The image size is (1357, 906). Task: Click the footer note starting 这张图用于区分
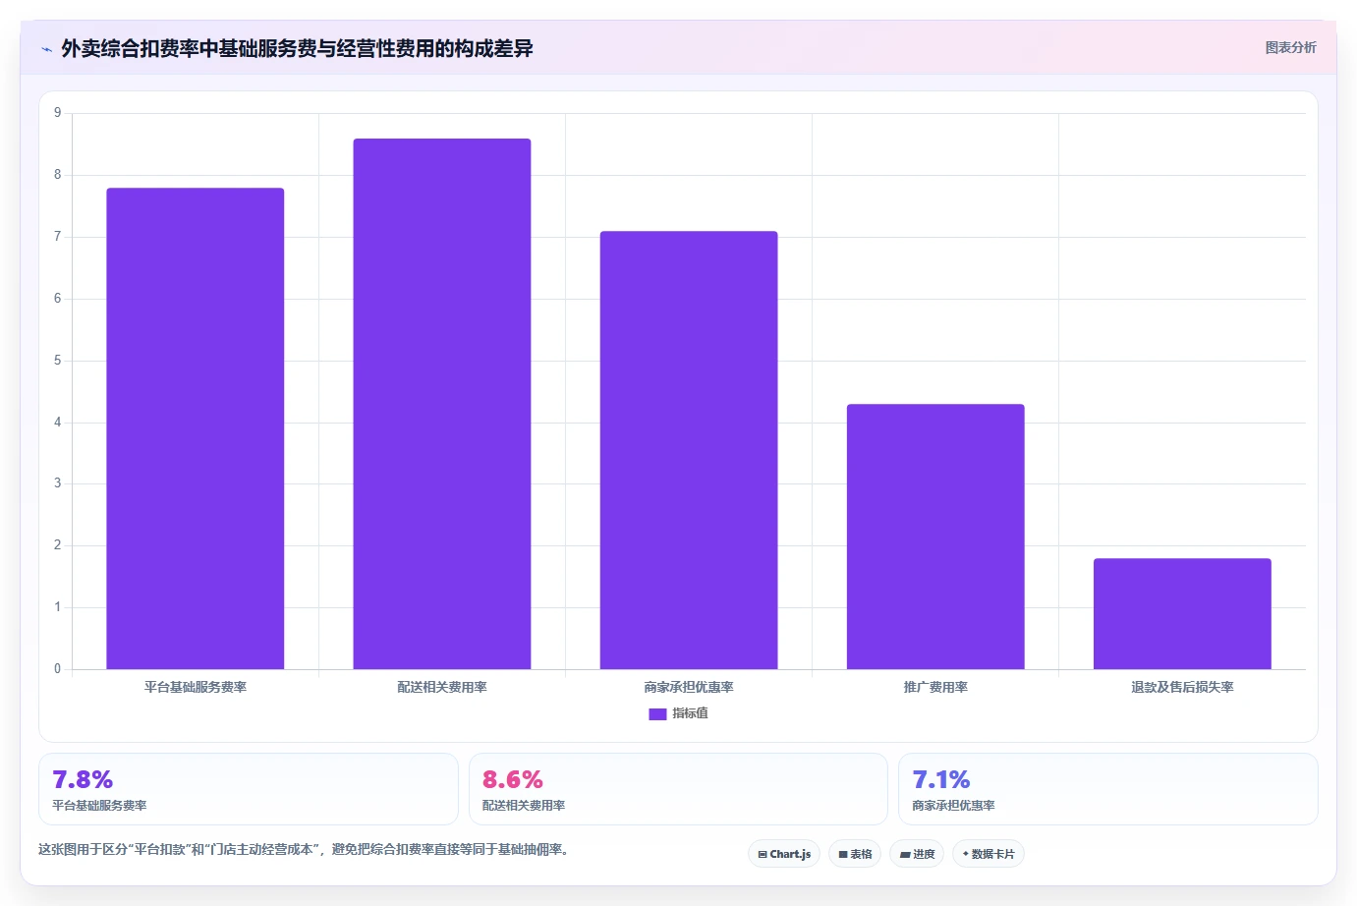click(x=304, y=849)
